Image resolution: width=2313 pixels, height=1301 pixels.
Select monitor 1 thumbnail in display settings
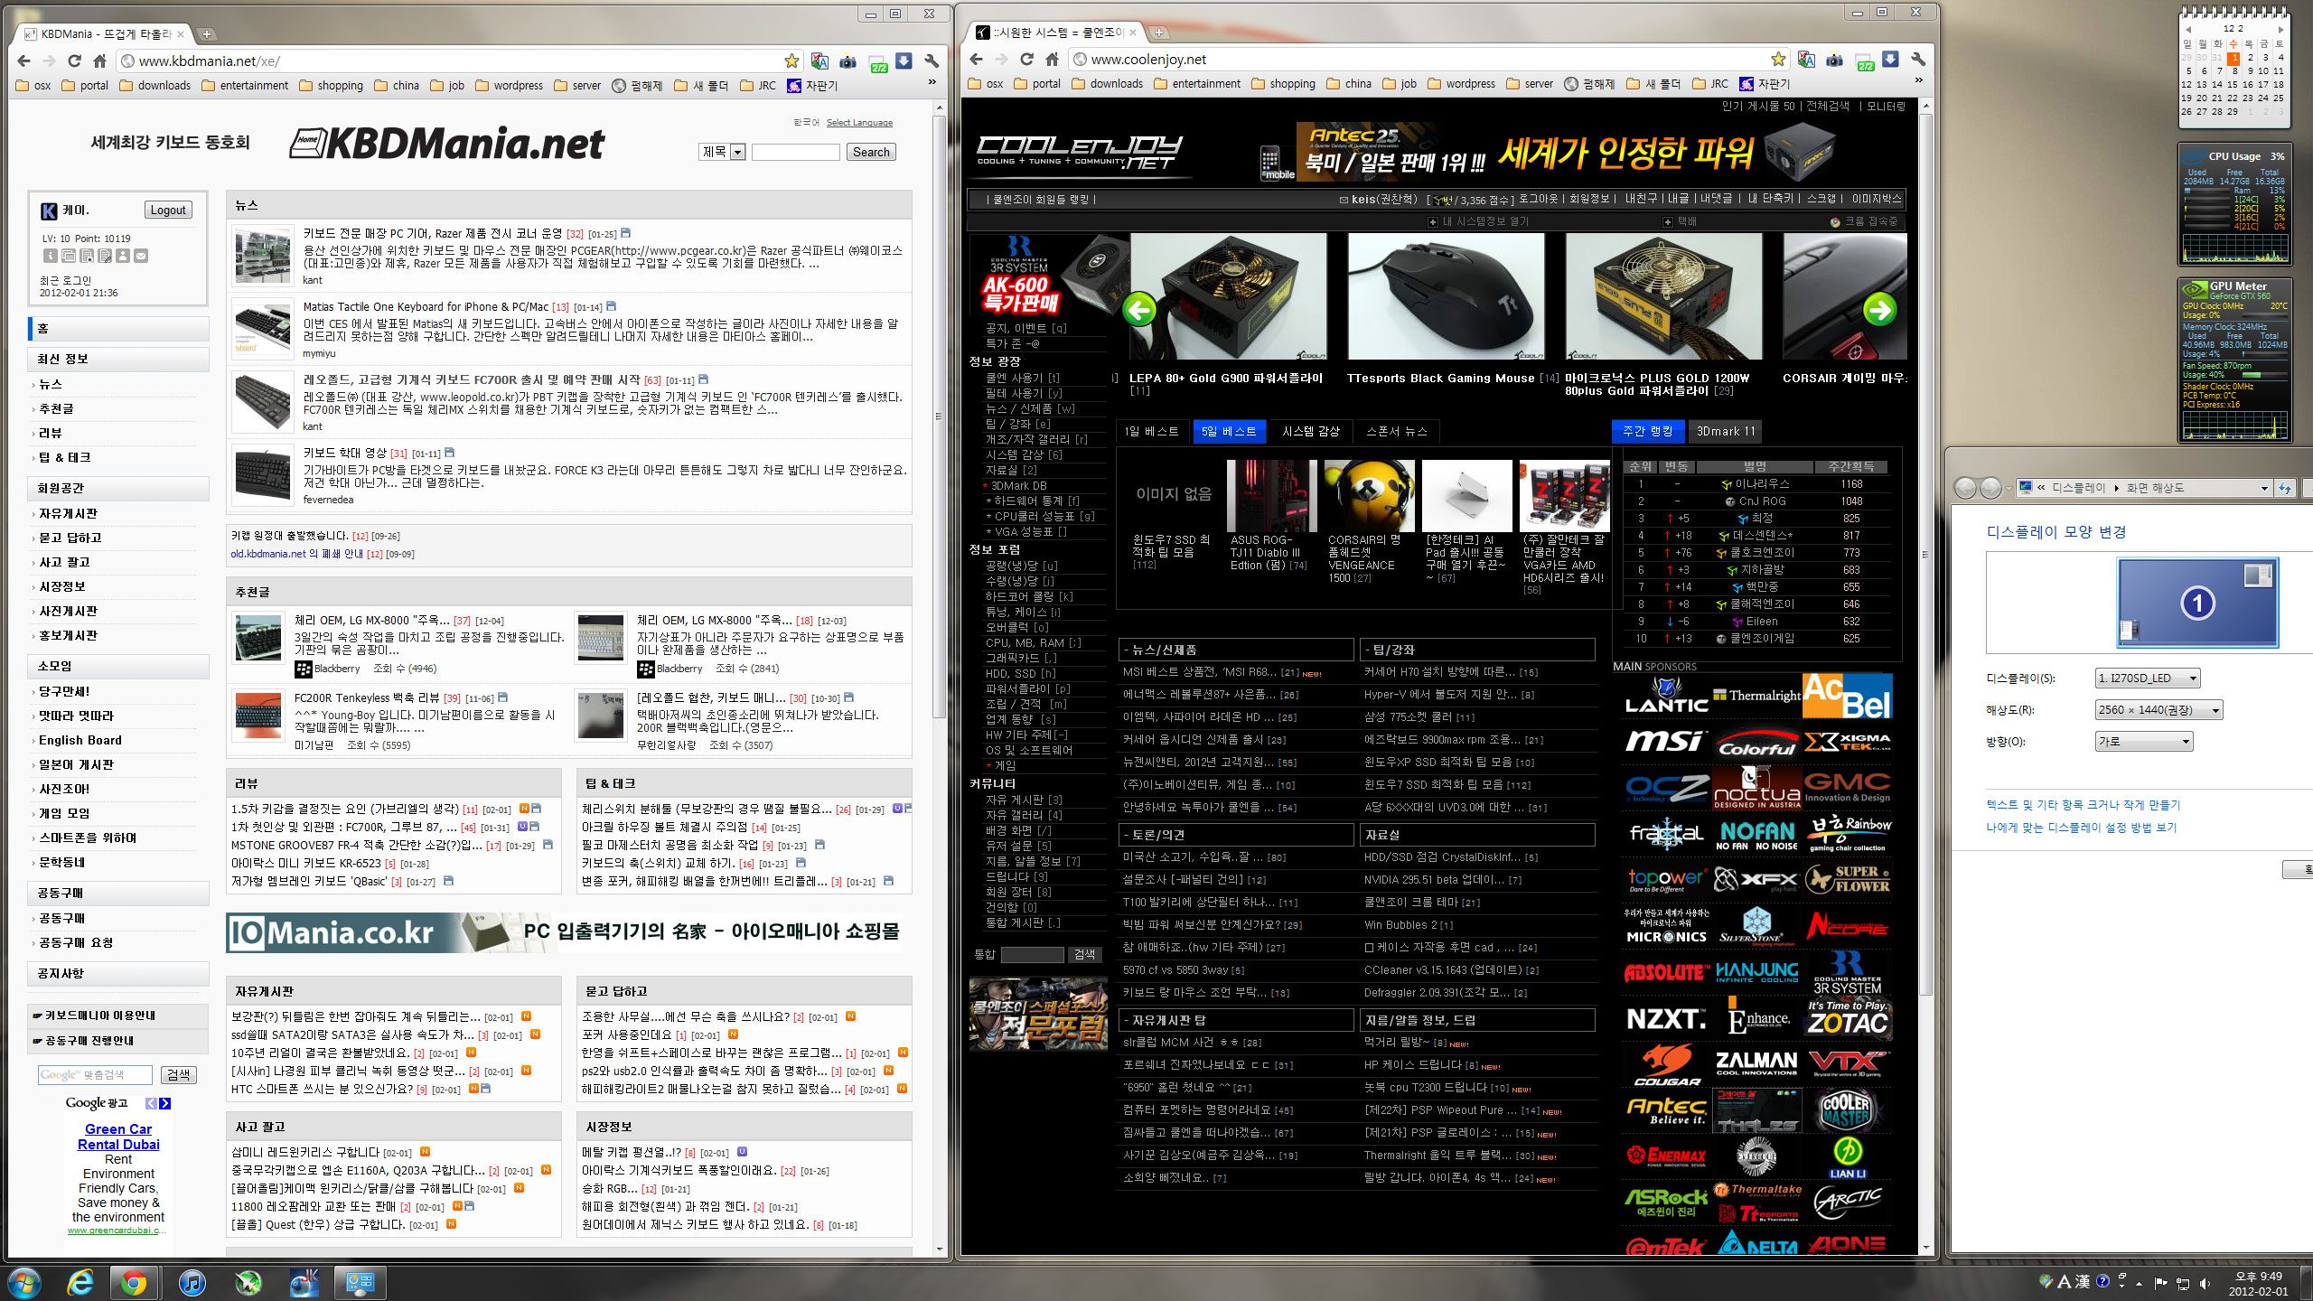(2197, 603)
